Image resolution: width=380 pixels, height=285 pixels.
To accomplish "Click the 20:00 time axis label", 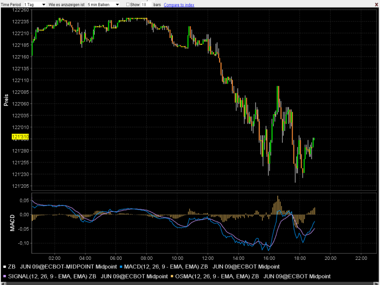I will [331, 258].
